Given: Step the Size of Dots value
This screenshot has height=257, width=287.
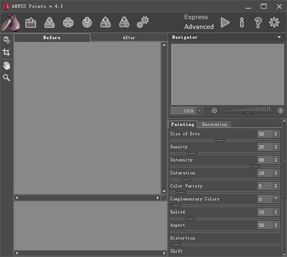Looking at the screenshot, I should click(x=276, y=134).
